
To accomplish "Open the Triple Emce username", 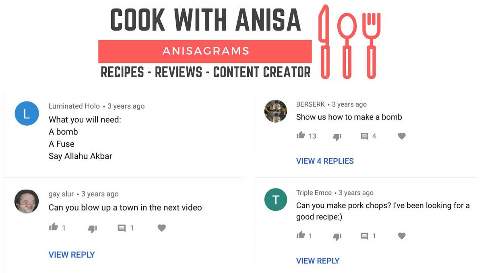I will [314, 193].
